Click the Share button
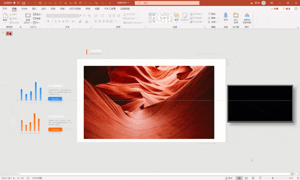This screenshot has height=180, width=300. (275, 9)
